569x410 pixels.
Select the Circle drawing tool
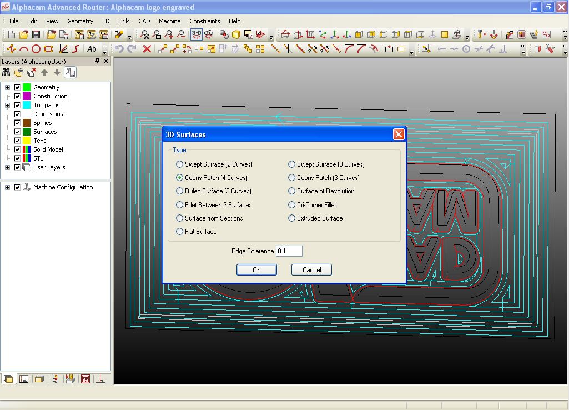tap(36, 49)
